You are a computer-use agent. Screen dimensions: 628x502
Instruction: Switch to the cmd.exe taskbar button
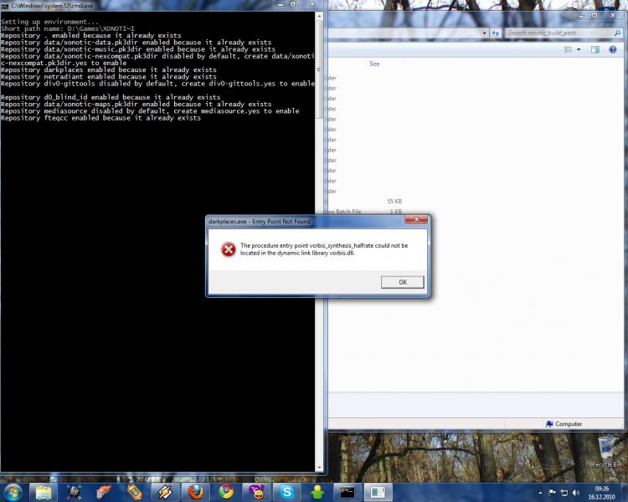point(347,492)
